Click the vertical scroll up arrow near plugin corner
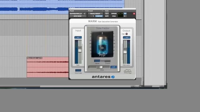The height and width of the screenshot is (112, 200). [142, 82]
